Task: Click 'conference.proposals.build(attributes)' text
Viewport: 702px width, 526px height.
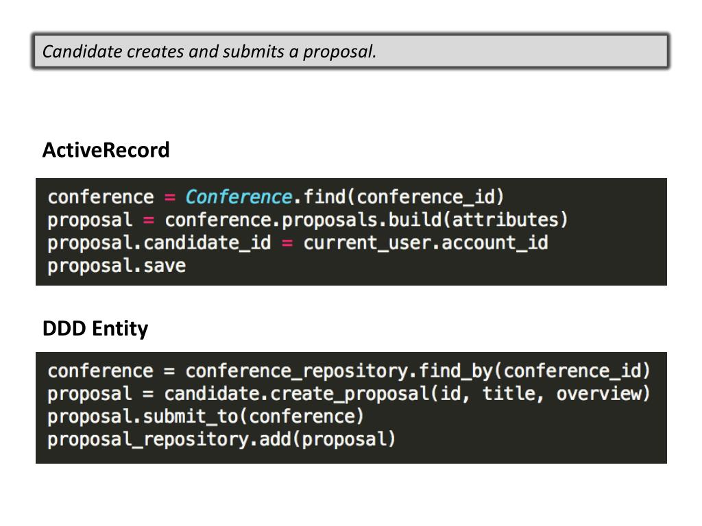Action: click(366, 220)
